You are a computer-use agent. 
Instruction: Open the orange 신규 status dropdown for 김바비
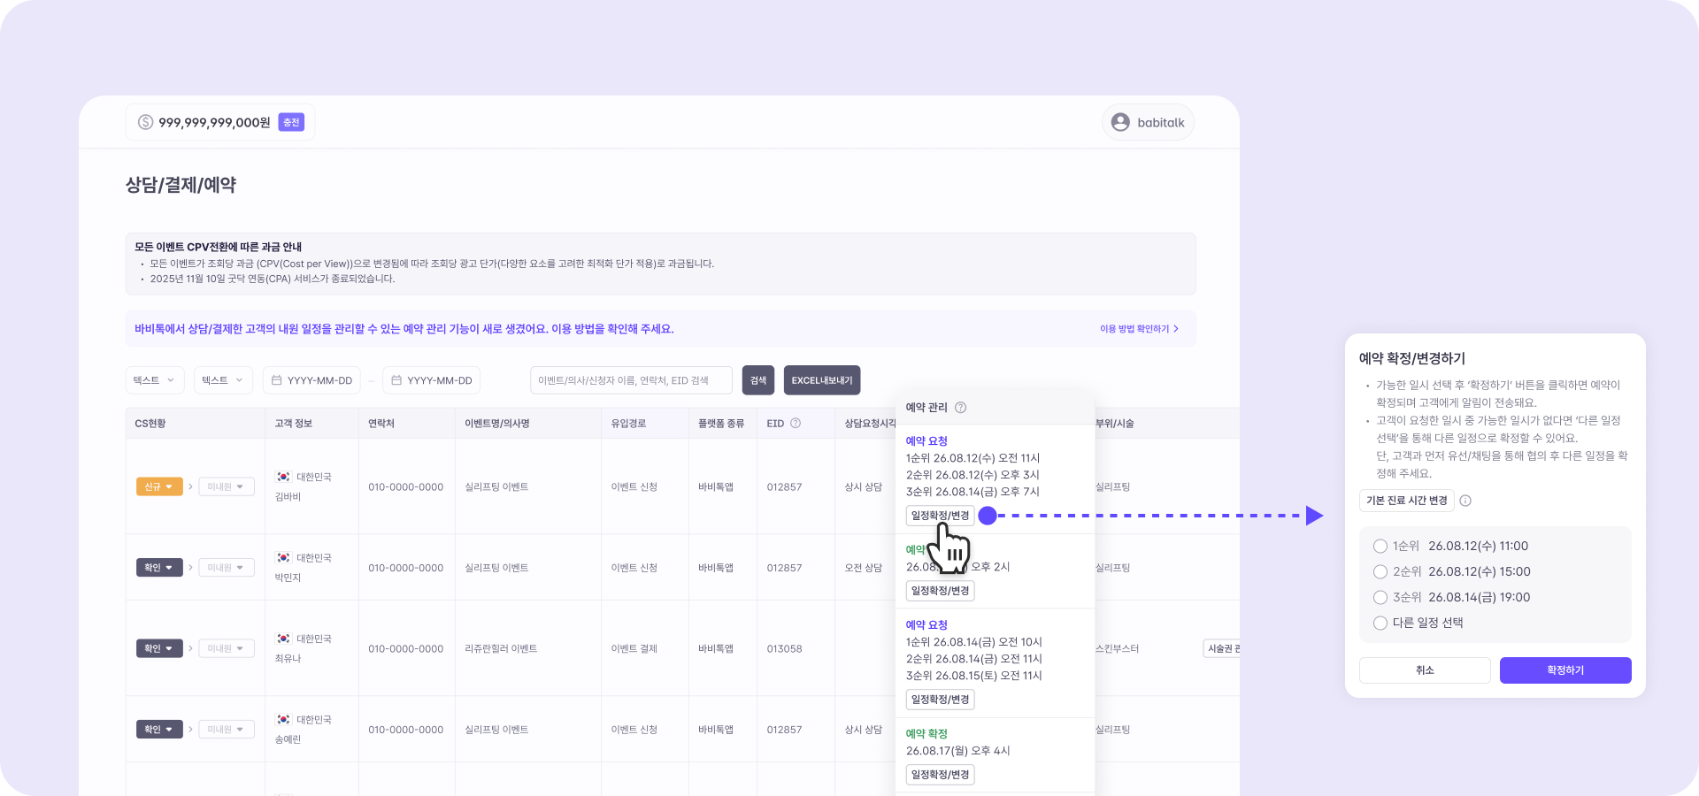click(159, 487)
